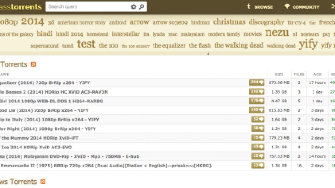Click the '873.56 MB' size cell

279,83
